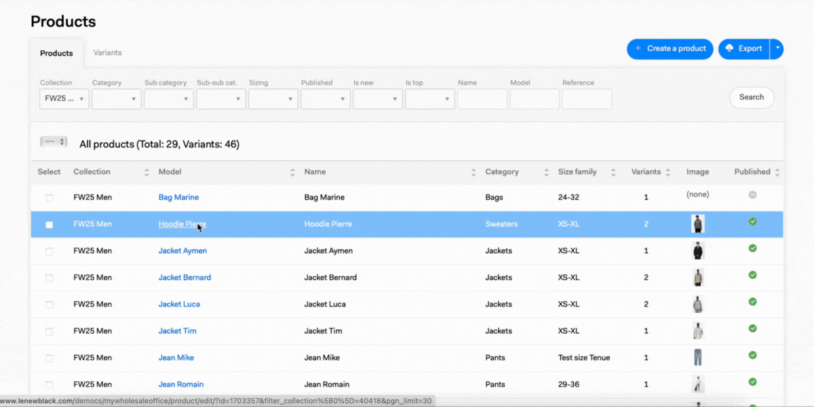
Task: Click the Published check icon for Jacket Aymen
Action: 752,248
